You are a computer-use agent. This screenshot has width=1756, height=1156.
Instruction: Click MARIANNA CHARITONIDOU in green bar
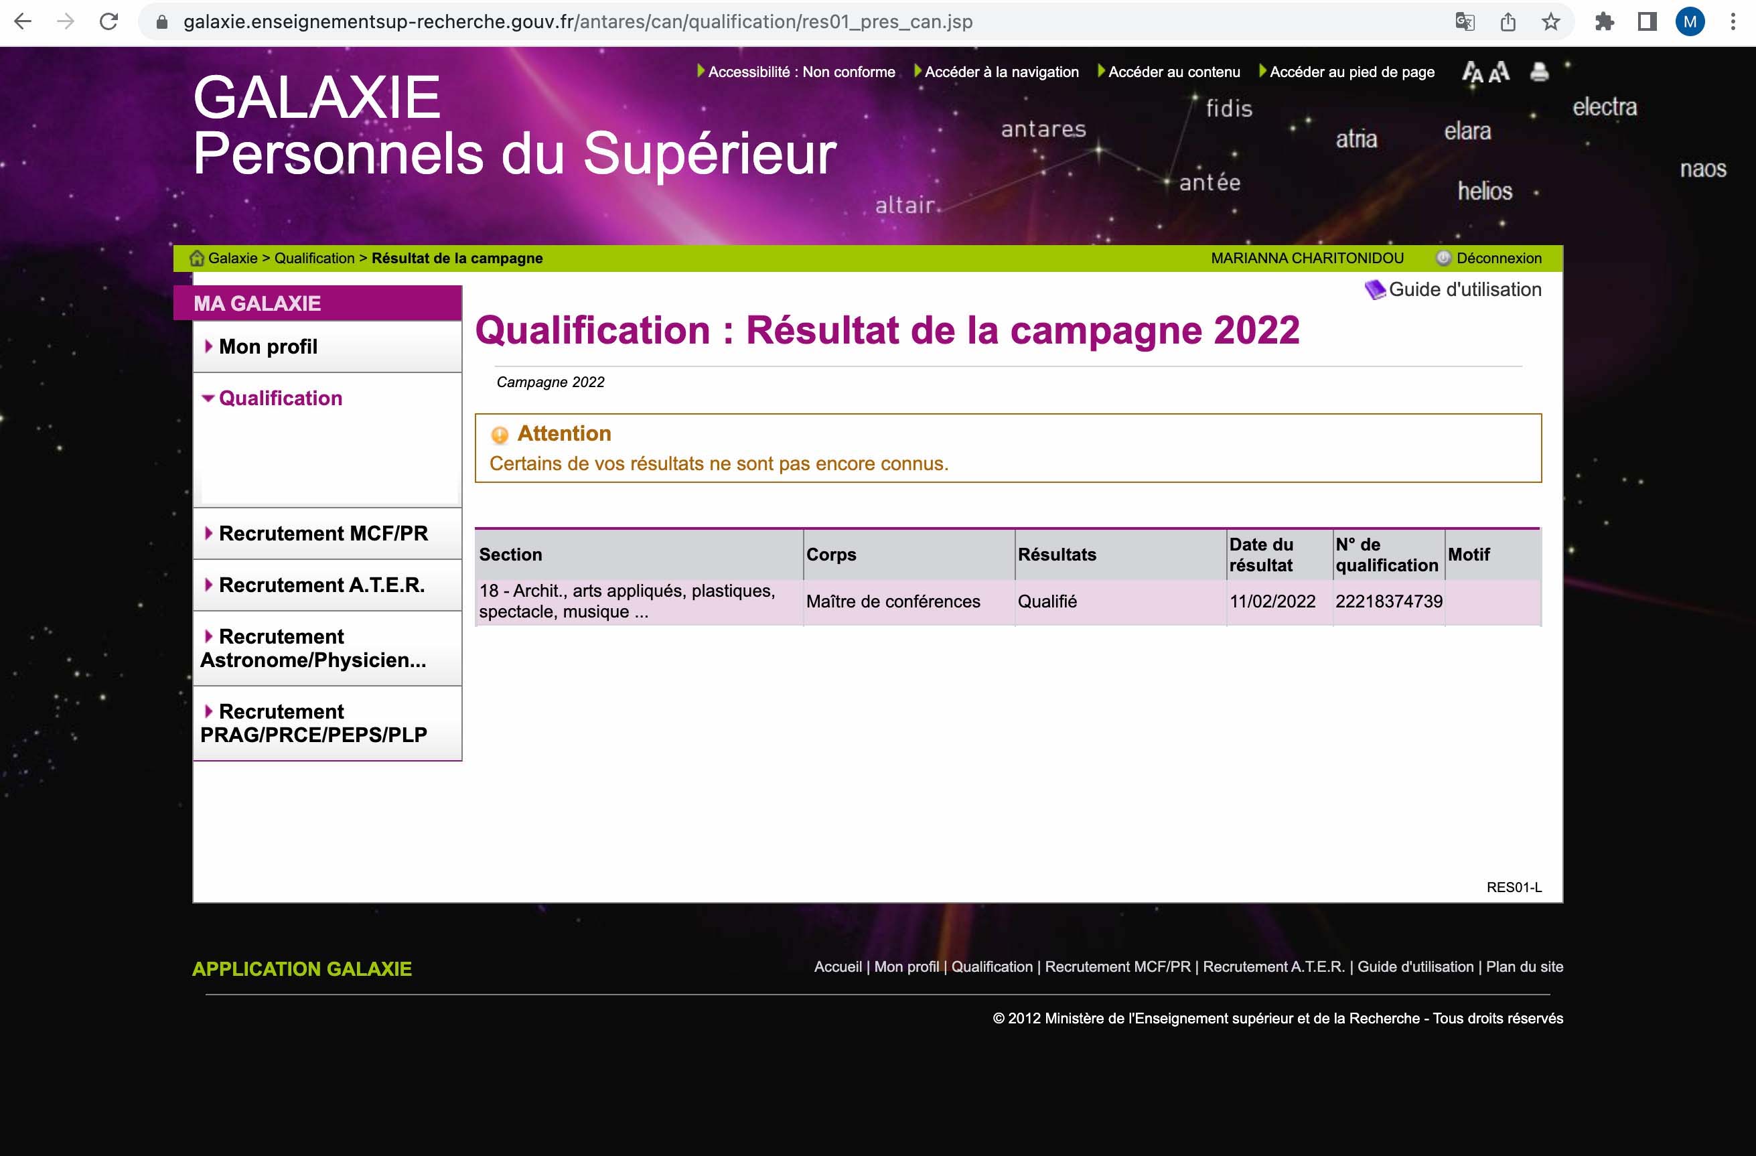pyautogui.click(x=1307, y=257)
